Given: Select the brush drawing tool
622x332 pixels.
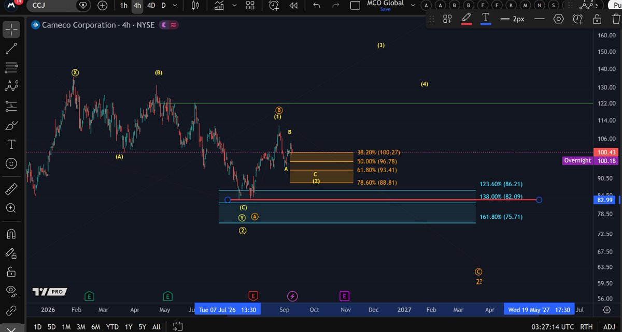Looking at the screenshot, I should (x=11, y=125).
